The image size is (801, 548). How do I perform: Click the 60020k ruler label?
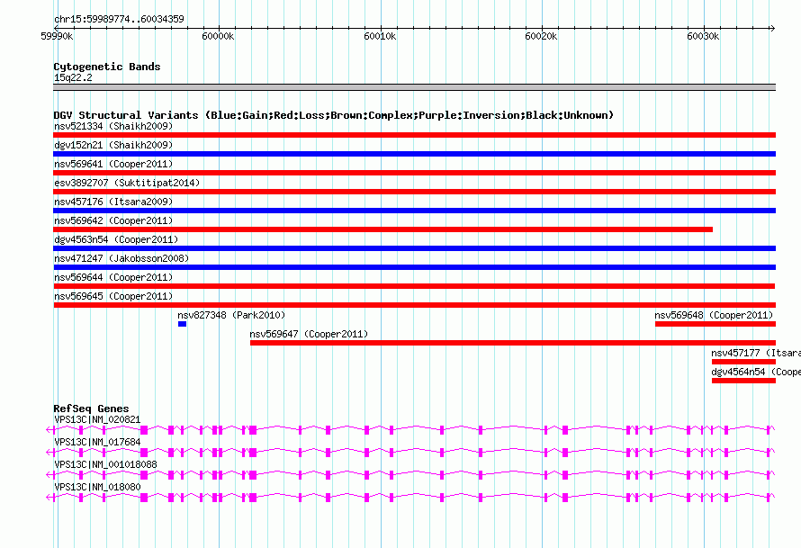point(541,36)
